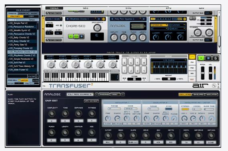Click the Complexity easy edit knob
Screen dimensions: 228x151
(x=52, y=114)
